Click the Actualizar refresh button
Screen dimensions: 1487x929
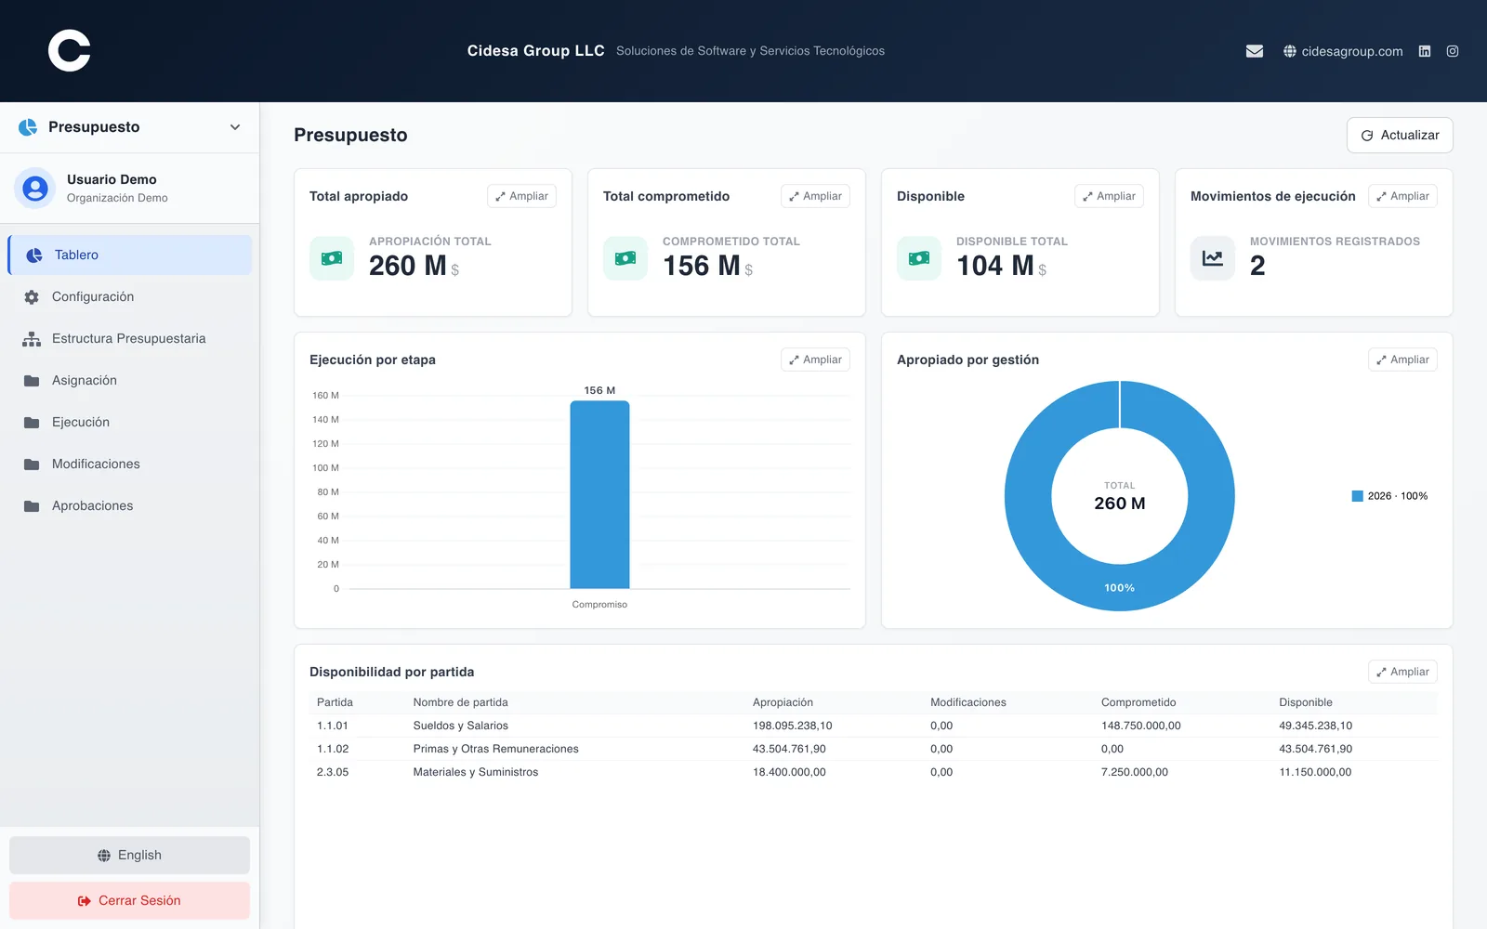[1400, 136]
